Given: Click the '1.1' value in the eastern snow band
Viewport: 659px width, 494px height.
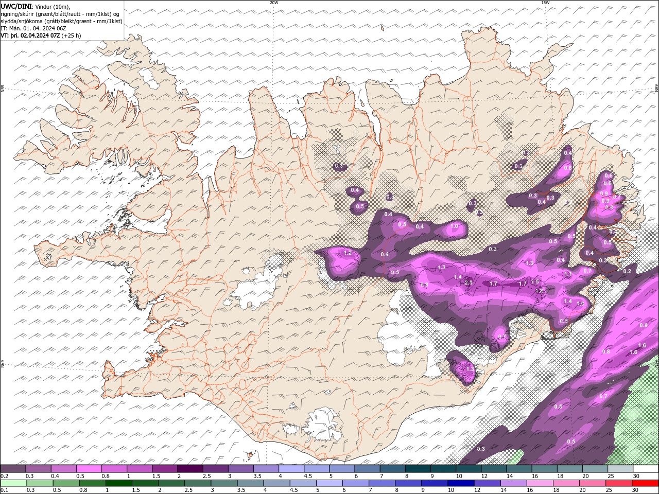Looking at the screenshot, I should 568,275.
